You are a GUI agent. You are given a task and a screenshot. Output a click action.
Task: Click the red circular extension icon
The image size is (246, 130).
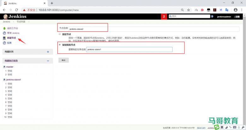coord(202,10)
